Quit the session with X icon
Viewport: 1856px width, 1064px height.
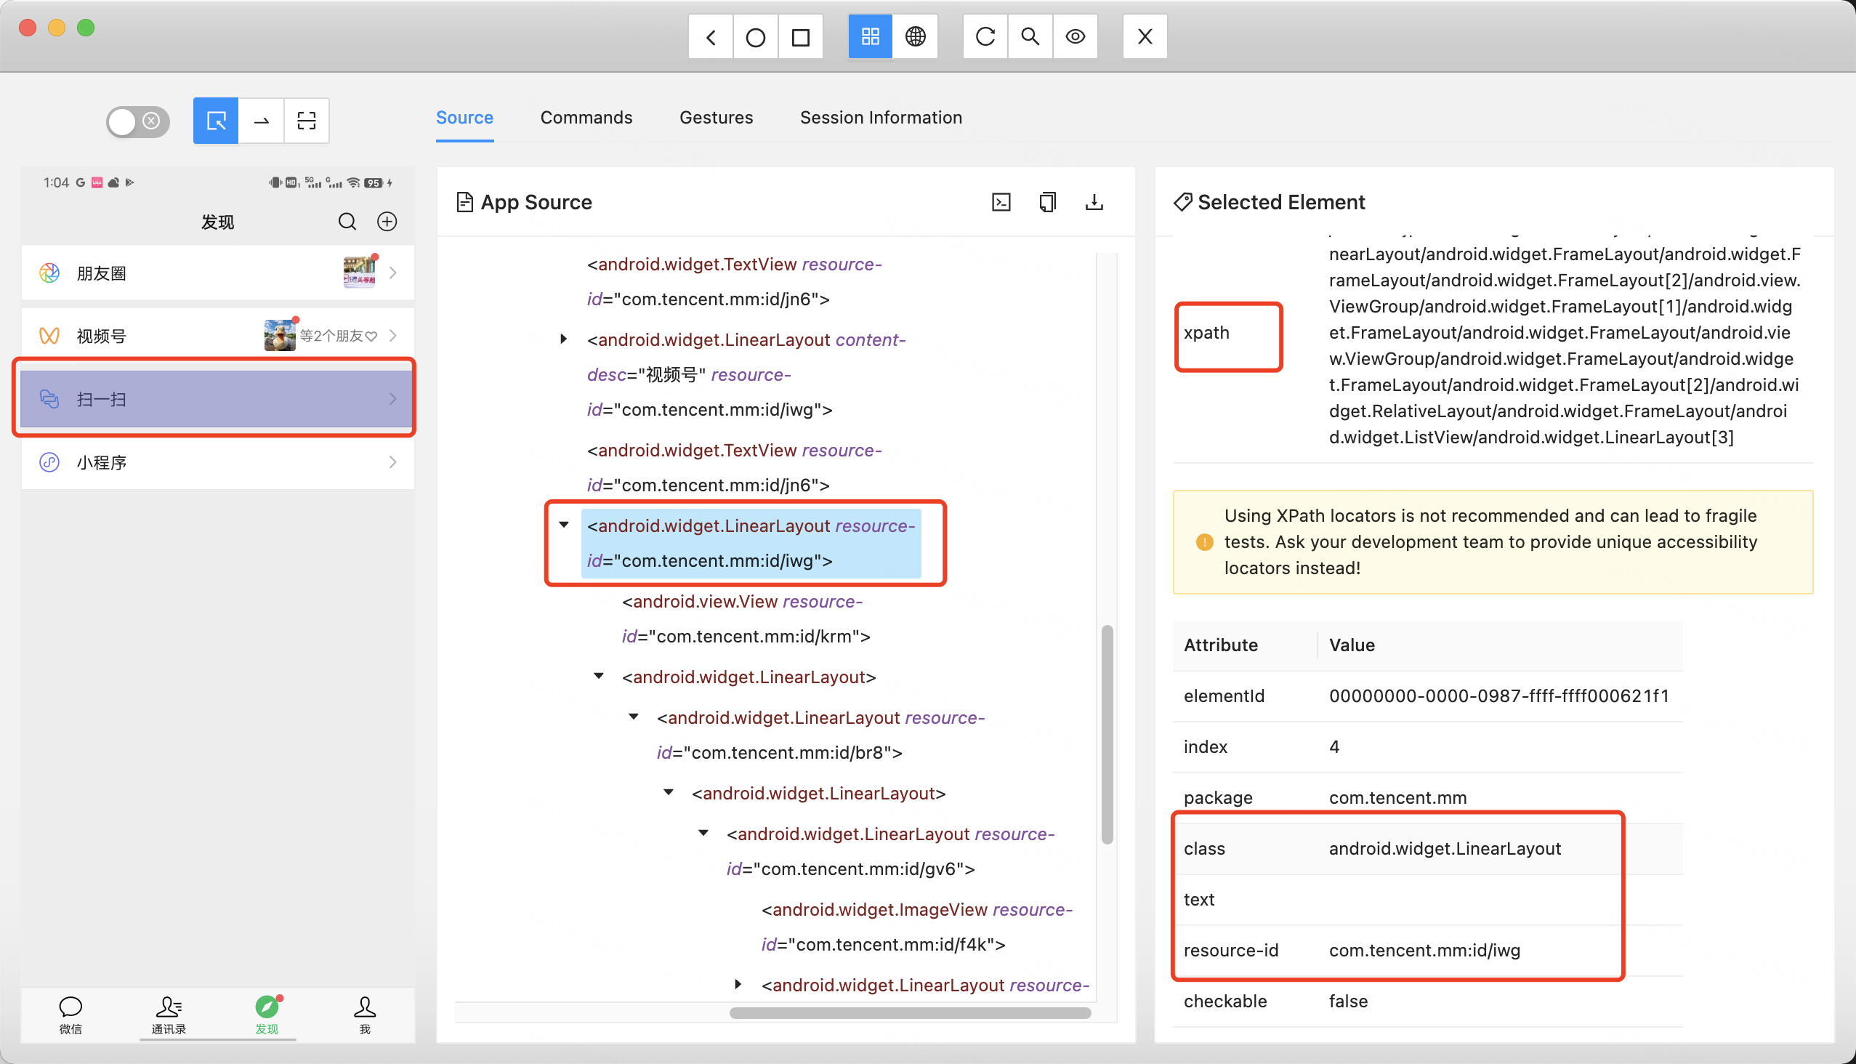point(1145,36)
